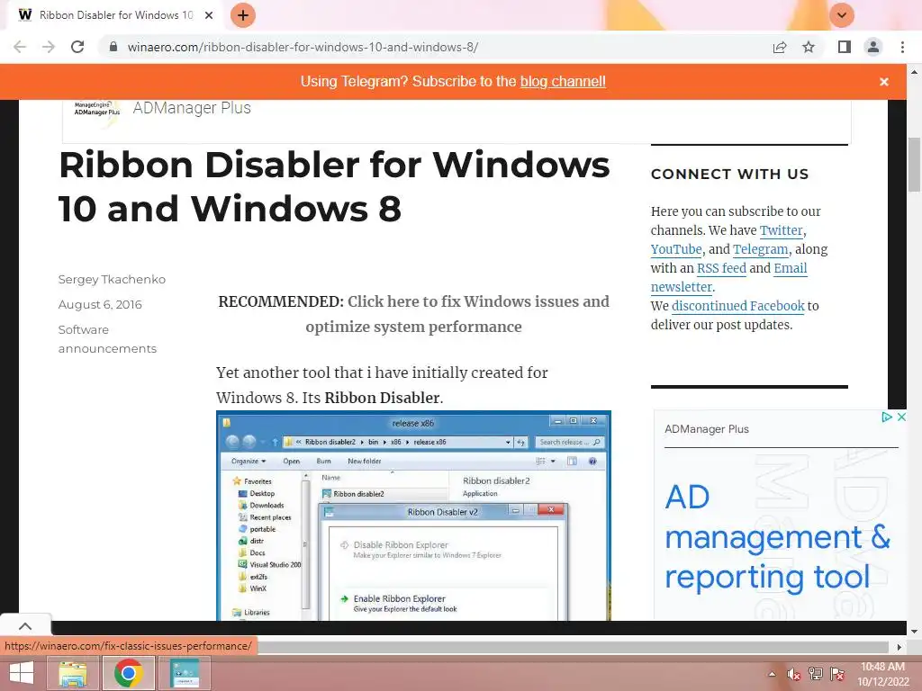Open the Windows Start menu
The width and height of the screenshot is (922, 691).
[x=22, y=673]
